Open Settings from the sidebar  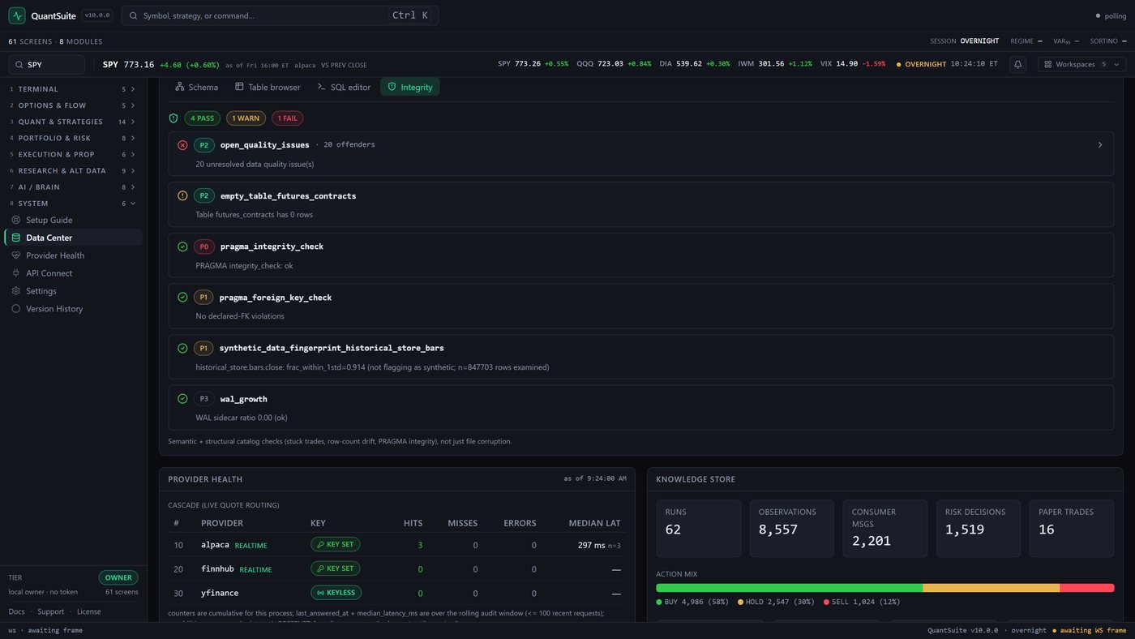click(73, 291)
